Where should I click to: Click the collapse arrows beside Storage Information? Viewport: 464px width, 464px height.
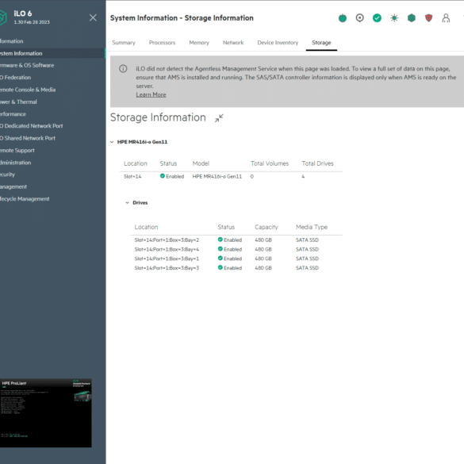click(219, 118)
